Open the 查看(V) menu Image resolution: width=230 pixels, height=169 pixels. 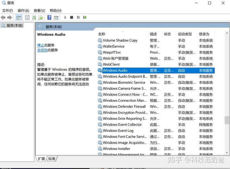(x=39, y=11)
